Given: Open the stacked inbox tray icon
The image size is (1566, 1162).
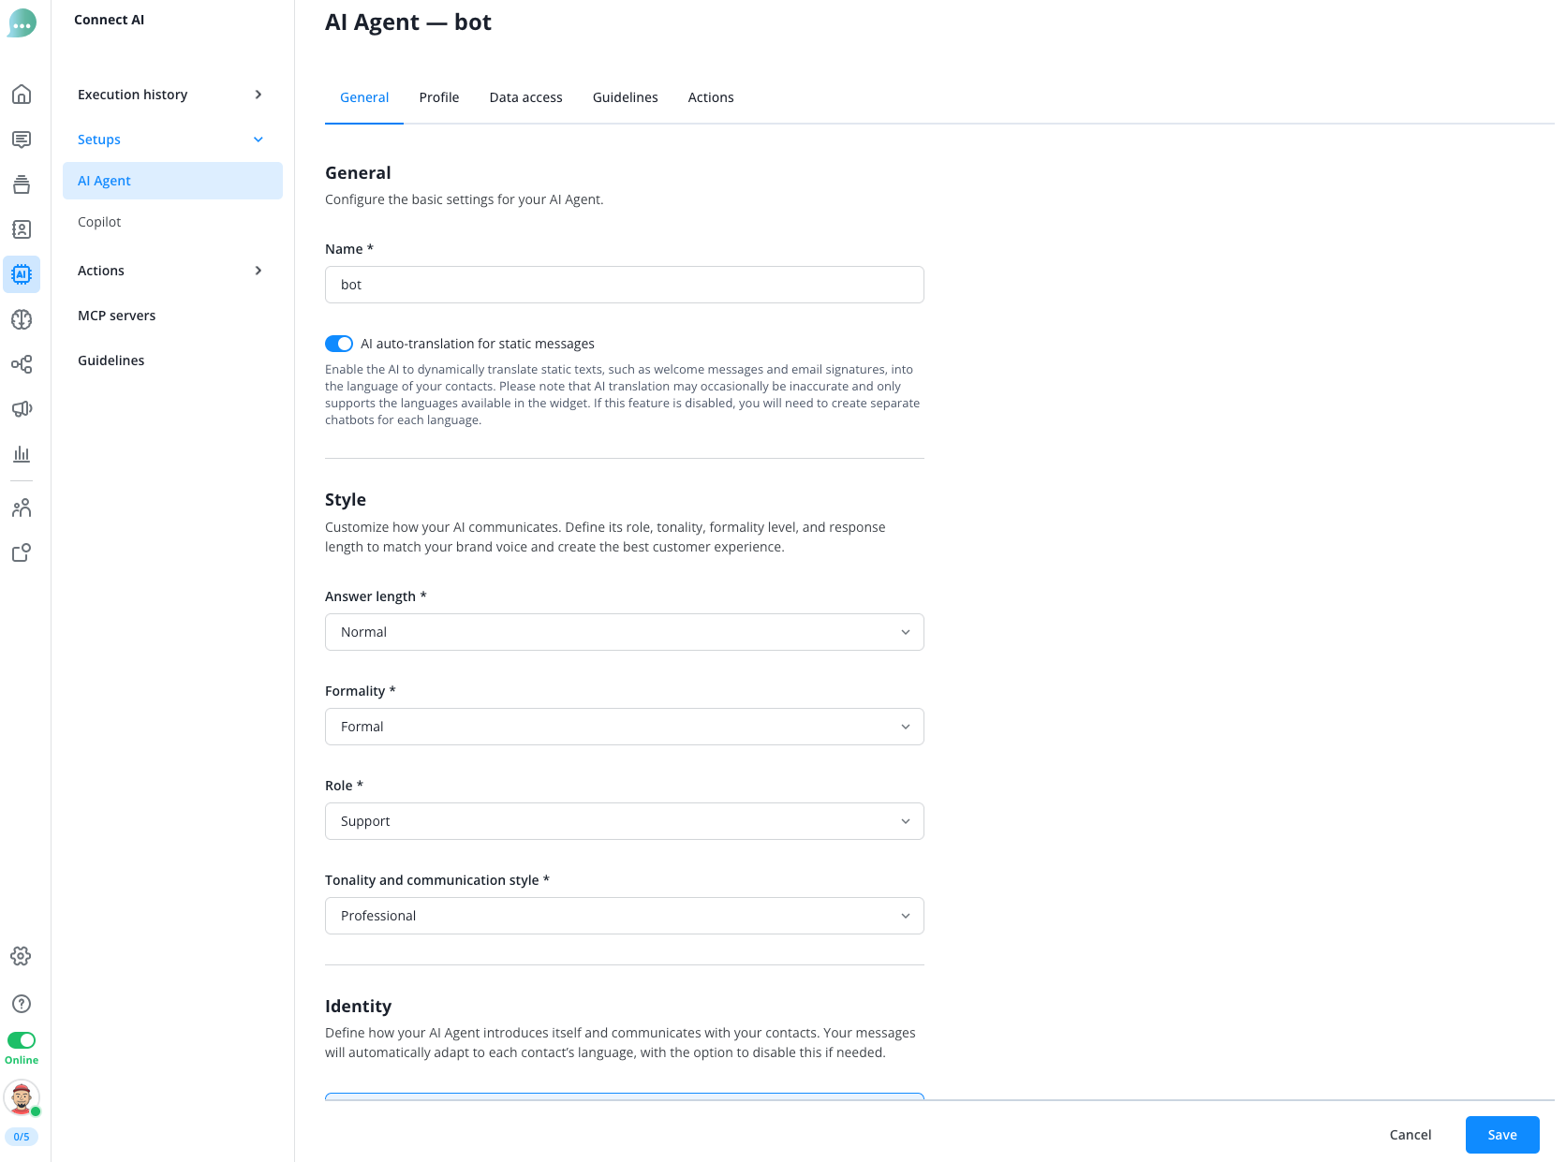Looking at the screenshot, I should click(22, 184).
